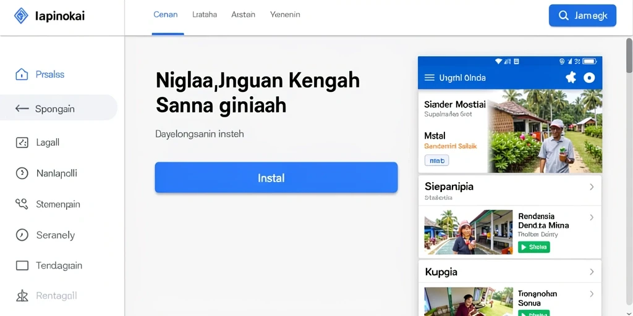
Task: Open the Rendensia Dendta Mitna thumbnail
Action: click(x=469, y=232)
